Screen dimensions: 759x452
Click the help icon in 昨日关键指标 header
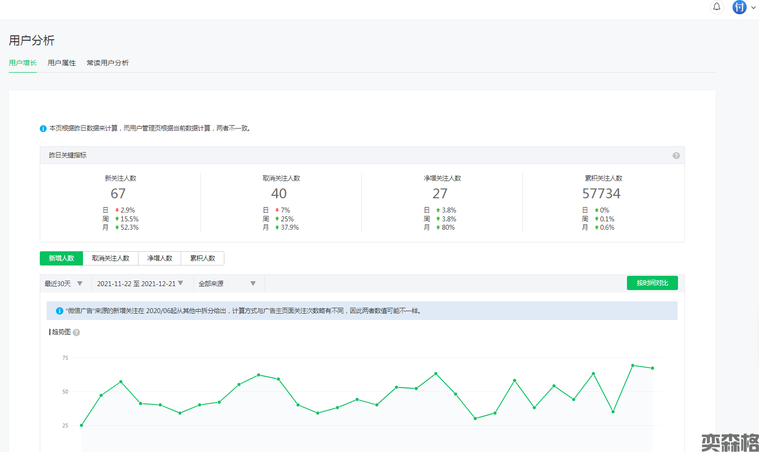pyautogui.click(x=676, y=156)
